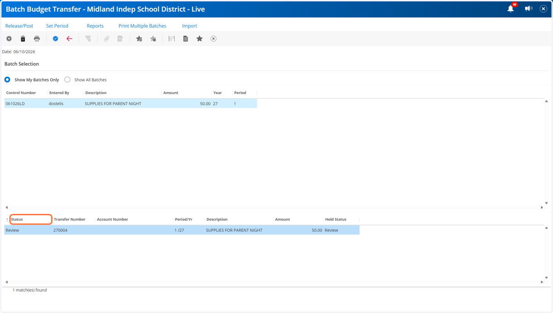Open the Set Period menu
The width and height of the screenshot is (553, 313).
57,26
